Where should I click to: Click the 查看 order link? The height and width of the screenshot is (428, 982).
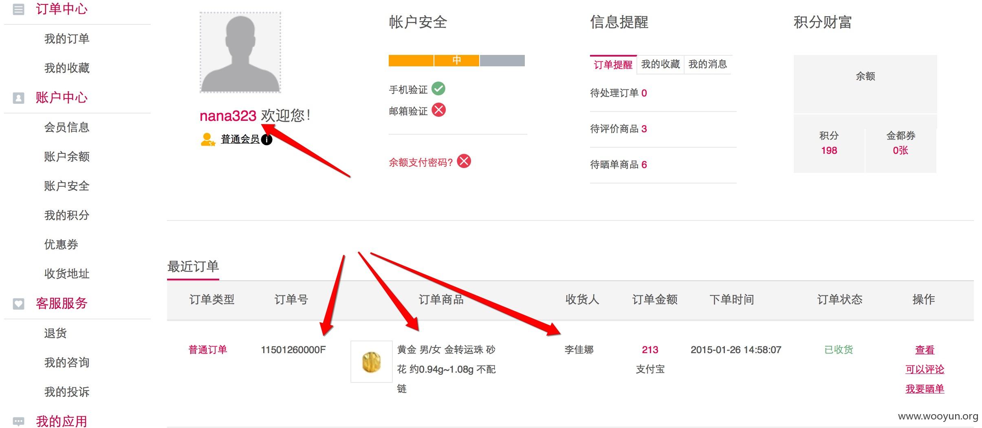tap(925, 350)
